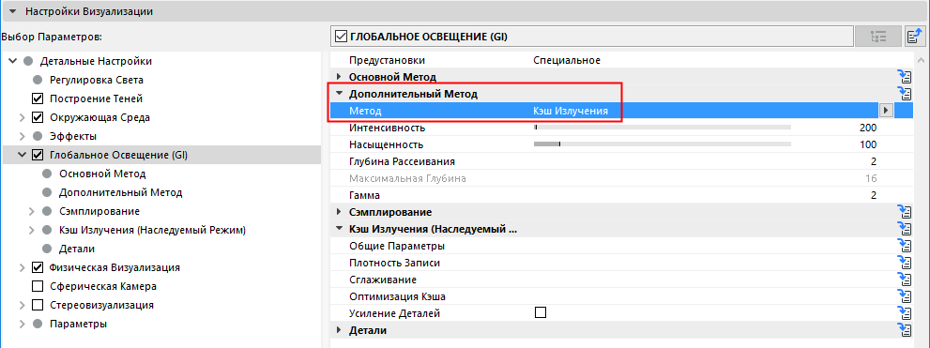This screenshot has height=348, width=930.
Task: Toggle ГЛОБАЛЬНОЕ ОСВЕЩЕНИЕ (GI) header checkbox
Action: [341, 37]
